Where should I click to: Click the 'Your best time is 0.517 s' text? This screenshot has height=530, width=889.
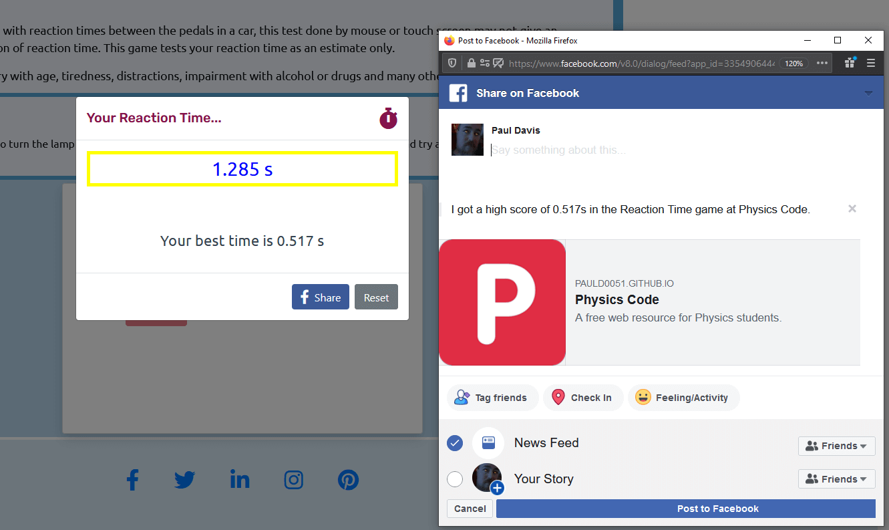click(x=242, y=241)
